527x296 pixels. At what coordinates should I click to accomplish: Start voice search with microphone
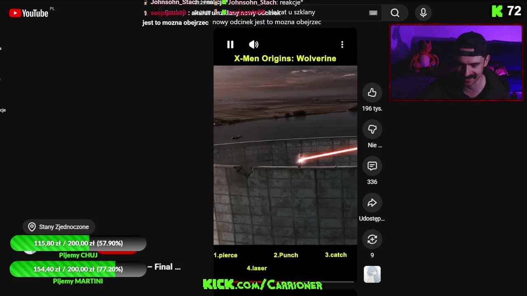pyautogui.click(x=423, y=13)
